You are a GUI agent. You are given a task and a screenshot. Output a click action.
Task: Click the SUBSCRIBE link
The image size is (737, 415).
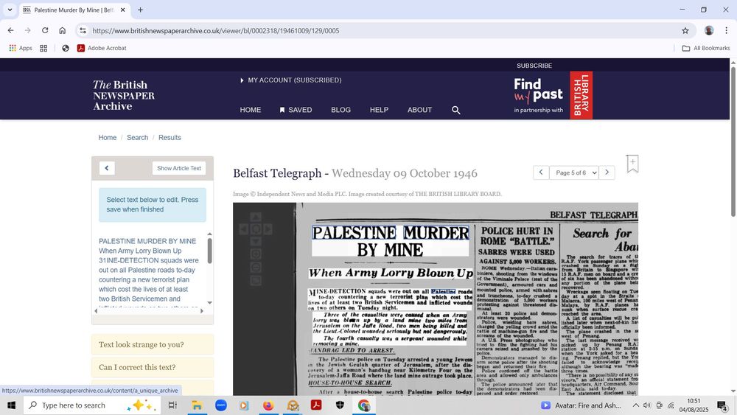pyautogui.click(x=534, y=66)
